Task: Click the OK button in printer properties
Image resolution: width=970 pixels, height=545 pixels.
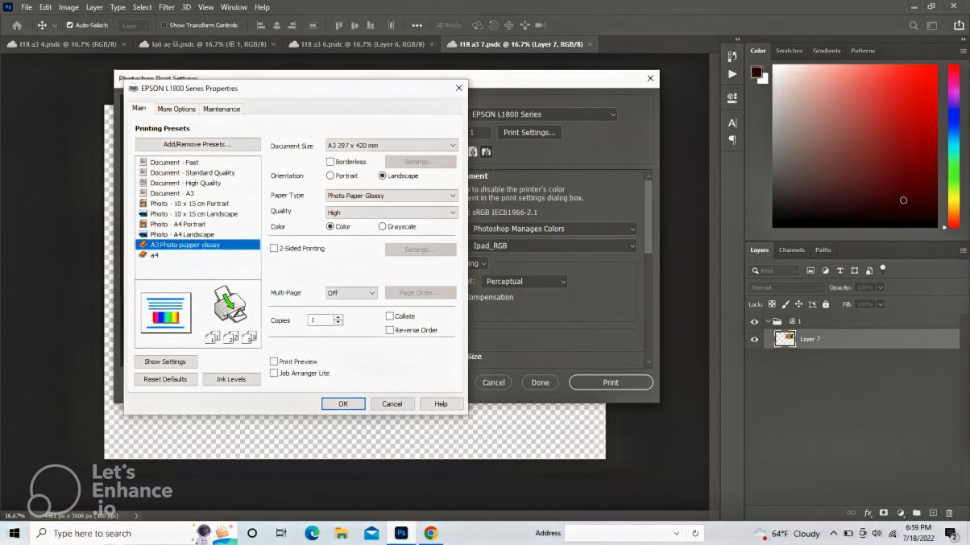Action: tap(343, 403)
